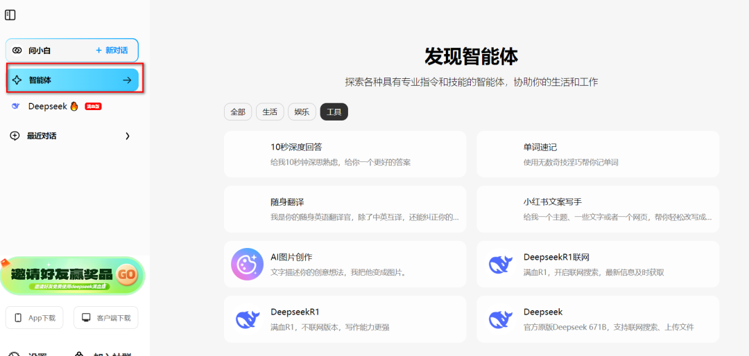Click 满血R1，不联网版本 description text

[x=330, y=328]
